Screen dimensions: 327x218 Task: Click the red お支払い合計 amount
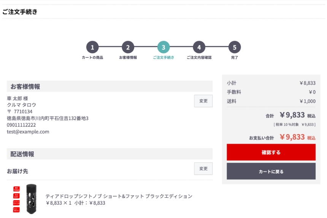pyautogui.click(x=292, y=137)
